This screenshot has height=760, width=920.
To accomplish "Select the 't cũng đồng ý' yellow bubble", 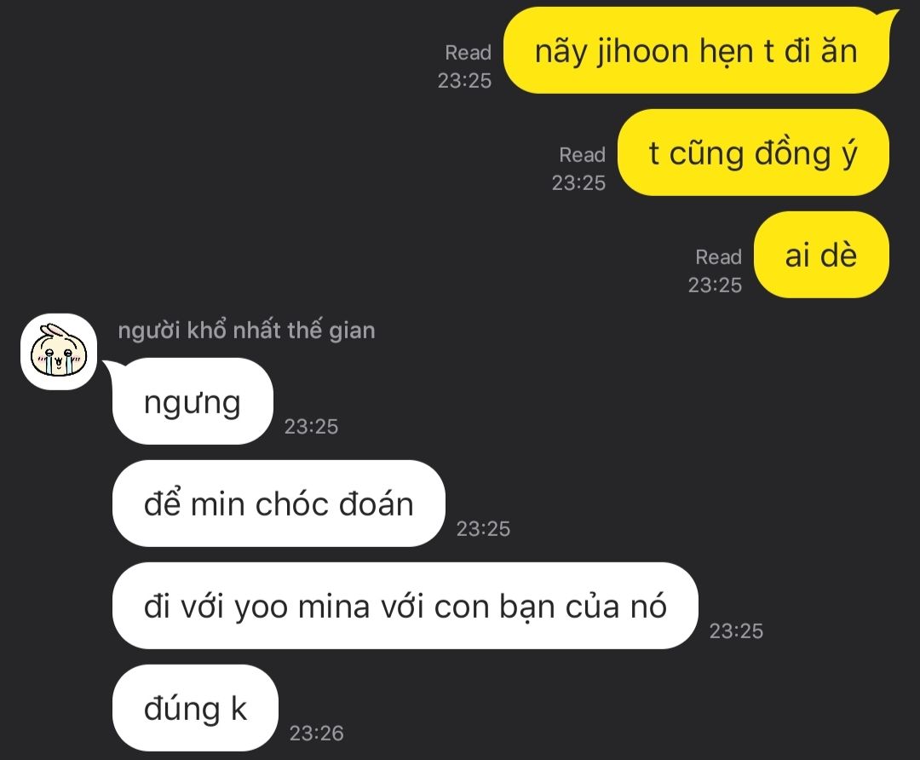I will tap(753, 153).
